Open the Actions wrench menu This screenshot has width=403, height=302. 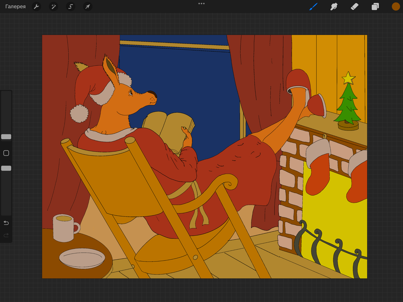(36, 6)
